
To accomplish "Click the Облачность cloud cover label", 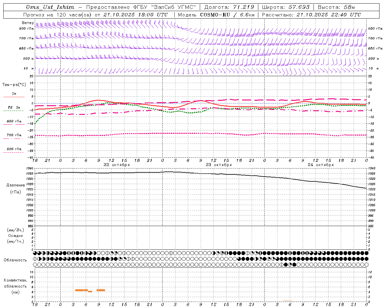I will point(15,260).
